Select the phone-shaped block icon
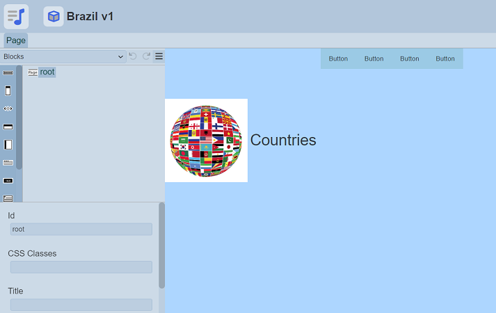Image resolution: width=496 pixels, height=313 pixels. click(8, 90)
